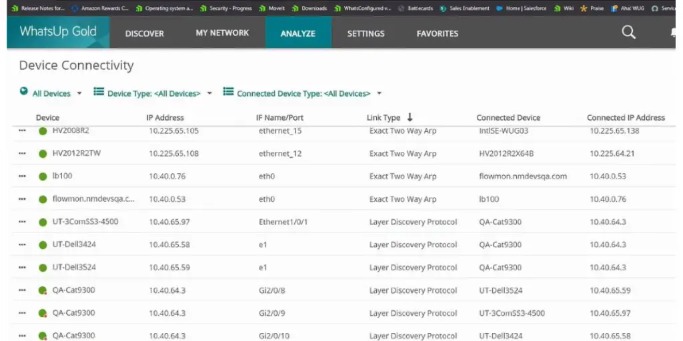Click green status dot of HV2012R2TW
683x341 pixels.
(43, 154)
